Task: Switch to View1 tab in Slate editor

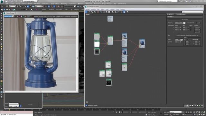Action: tap(88, 14)
